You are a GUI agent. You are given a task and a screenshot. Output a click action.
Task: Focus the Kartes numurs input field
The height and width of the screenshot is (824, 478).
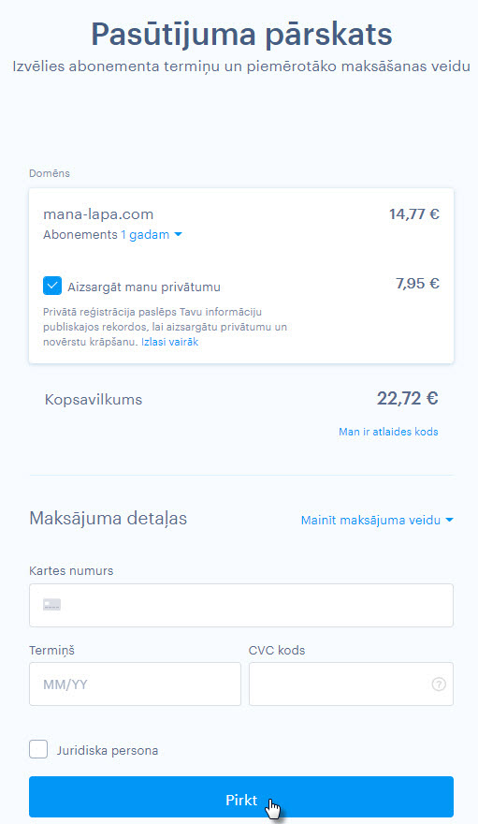(241, 605)
